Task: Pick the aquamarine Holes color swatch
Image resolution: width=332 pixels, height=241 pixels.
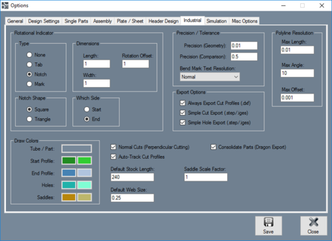Action: pos(84,185)
